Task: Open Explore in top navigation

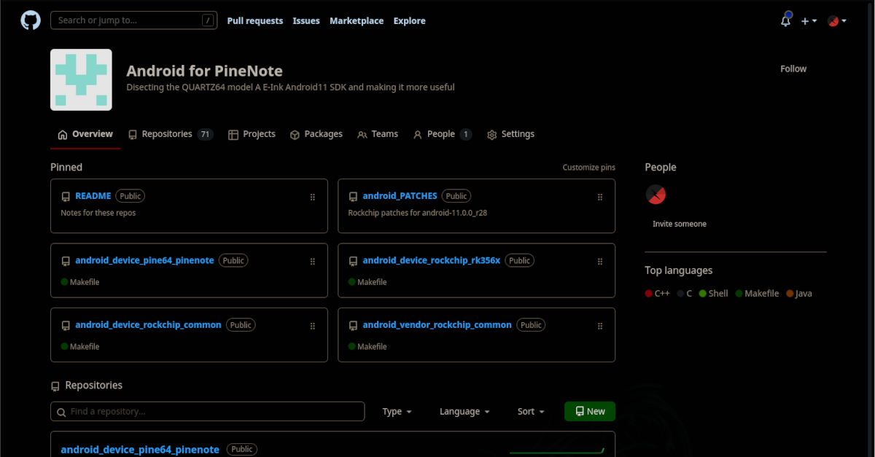Action: (x=409, y=21)
